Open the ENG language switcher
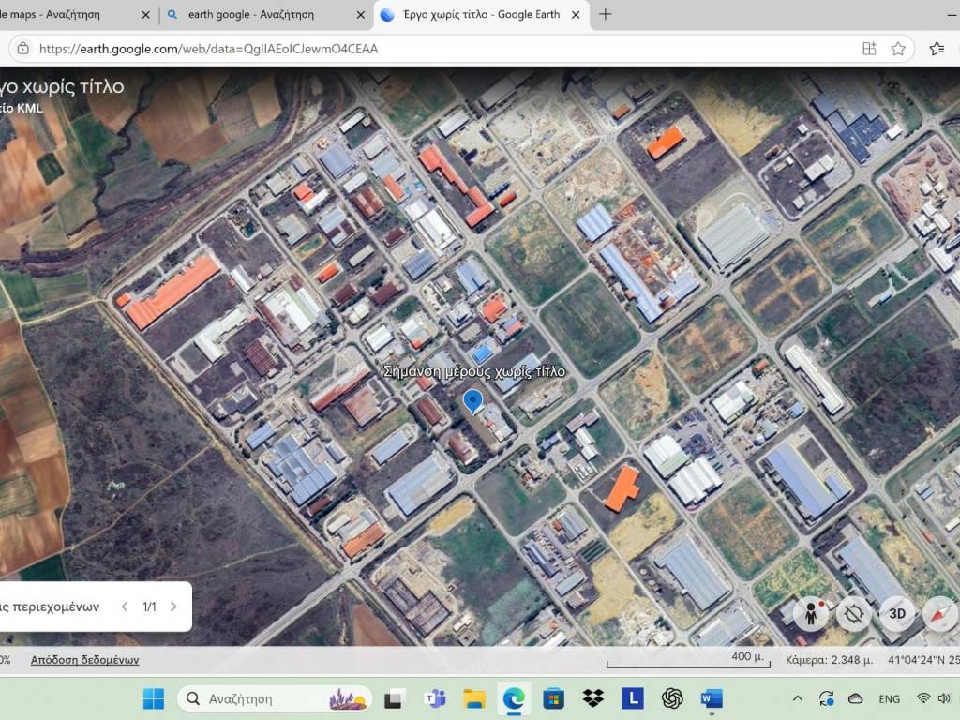Viewport: 960px width, 720px height. (889, 699)
